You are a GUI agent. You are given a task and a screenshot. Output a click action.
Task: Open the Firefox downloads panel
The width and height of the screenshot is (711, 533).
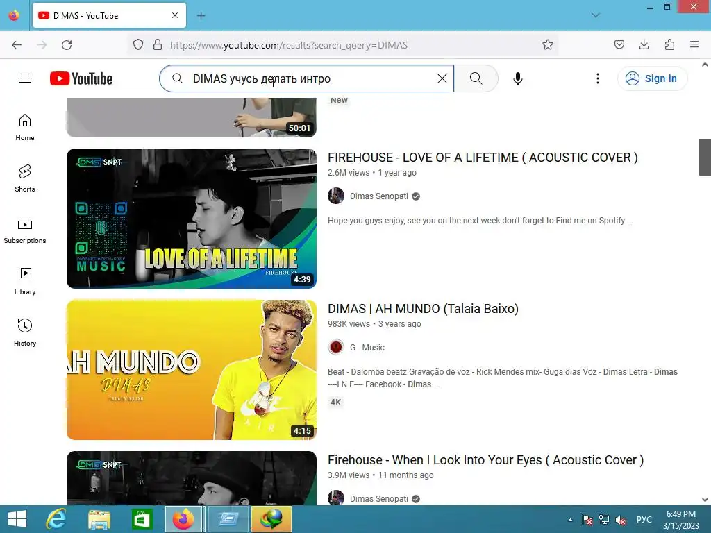(644, 45)
